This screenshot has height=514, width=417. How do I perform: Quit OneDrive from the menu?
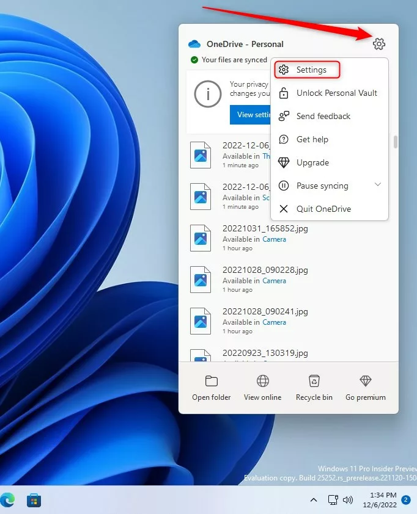tap(323, 209)
